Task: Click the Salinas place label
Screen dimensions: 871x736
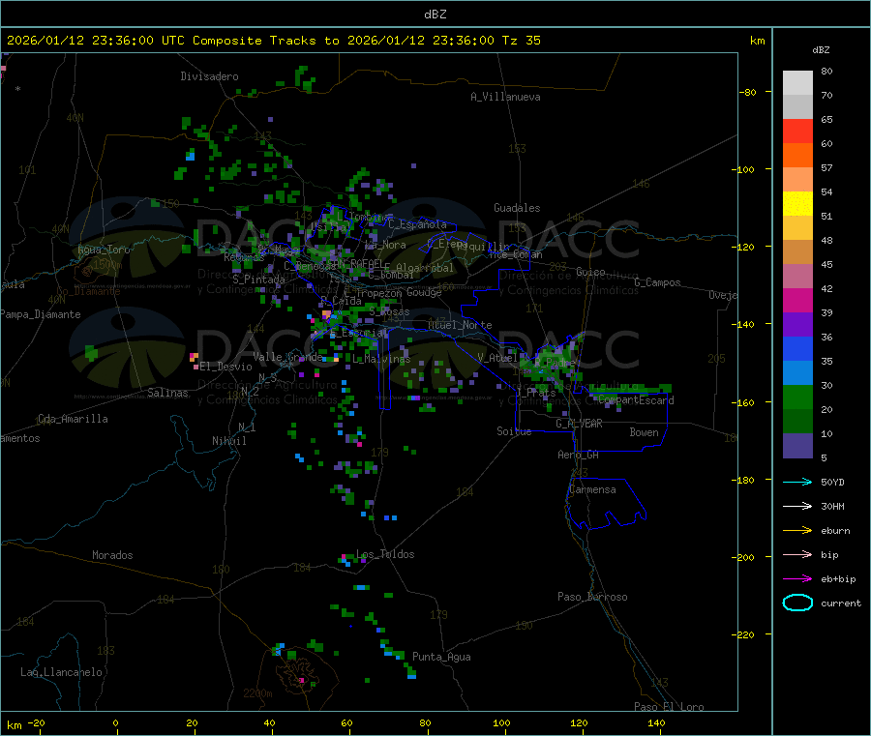Action: 167,393
